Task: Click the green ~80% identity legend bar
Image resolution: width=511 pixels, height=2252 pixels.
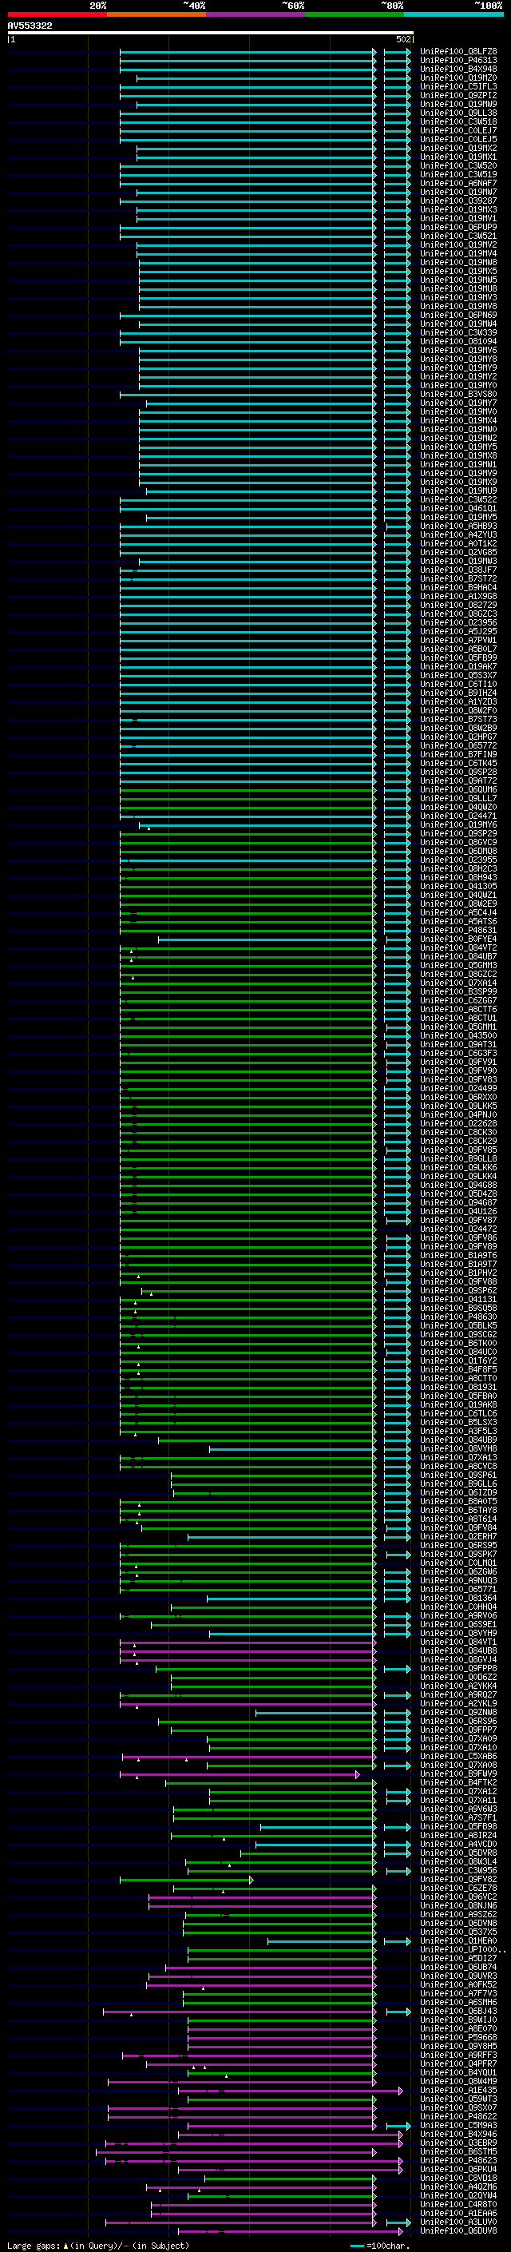Action: (355, 14)
